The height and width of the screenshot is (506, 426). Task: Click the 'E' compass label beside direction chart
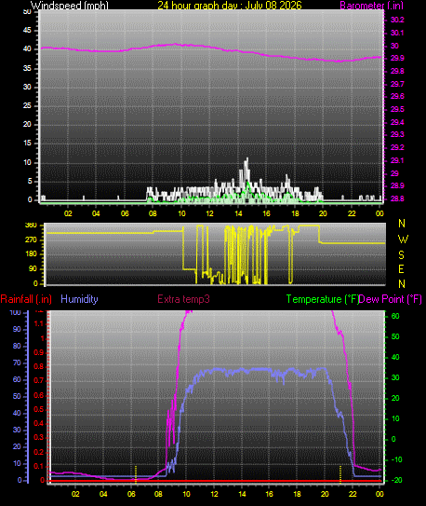[x=401, y=269]
